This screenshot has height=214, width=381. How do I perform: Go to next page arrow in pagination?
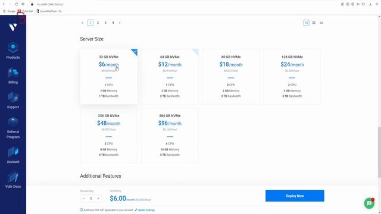click(120, 23)
